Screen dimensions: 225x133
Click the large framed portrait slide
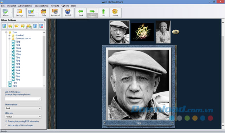139,85
